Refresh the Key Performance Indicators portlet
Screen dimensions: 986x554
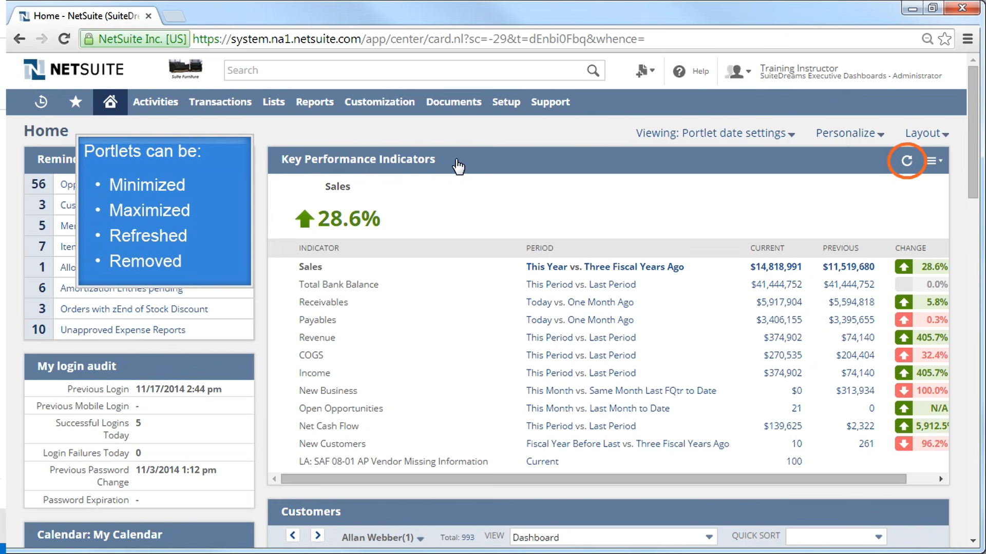coord(907,161)
